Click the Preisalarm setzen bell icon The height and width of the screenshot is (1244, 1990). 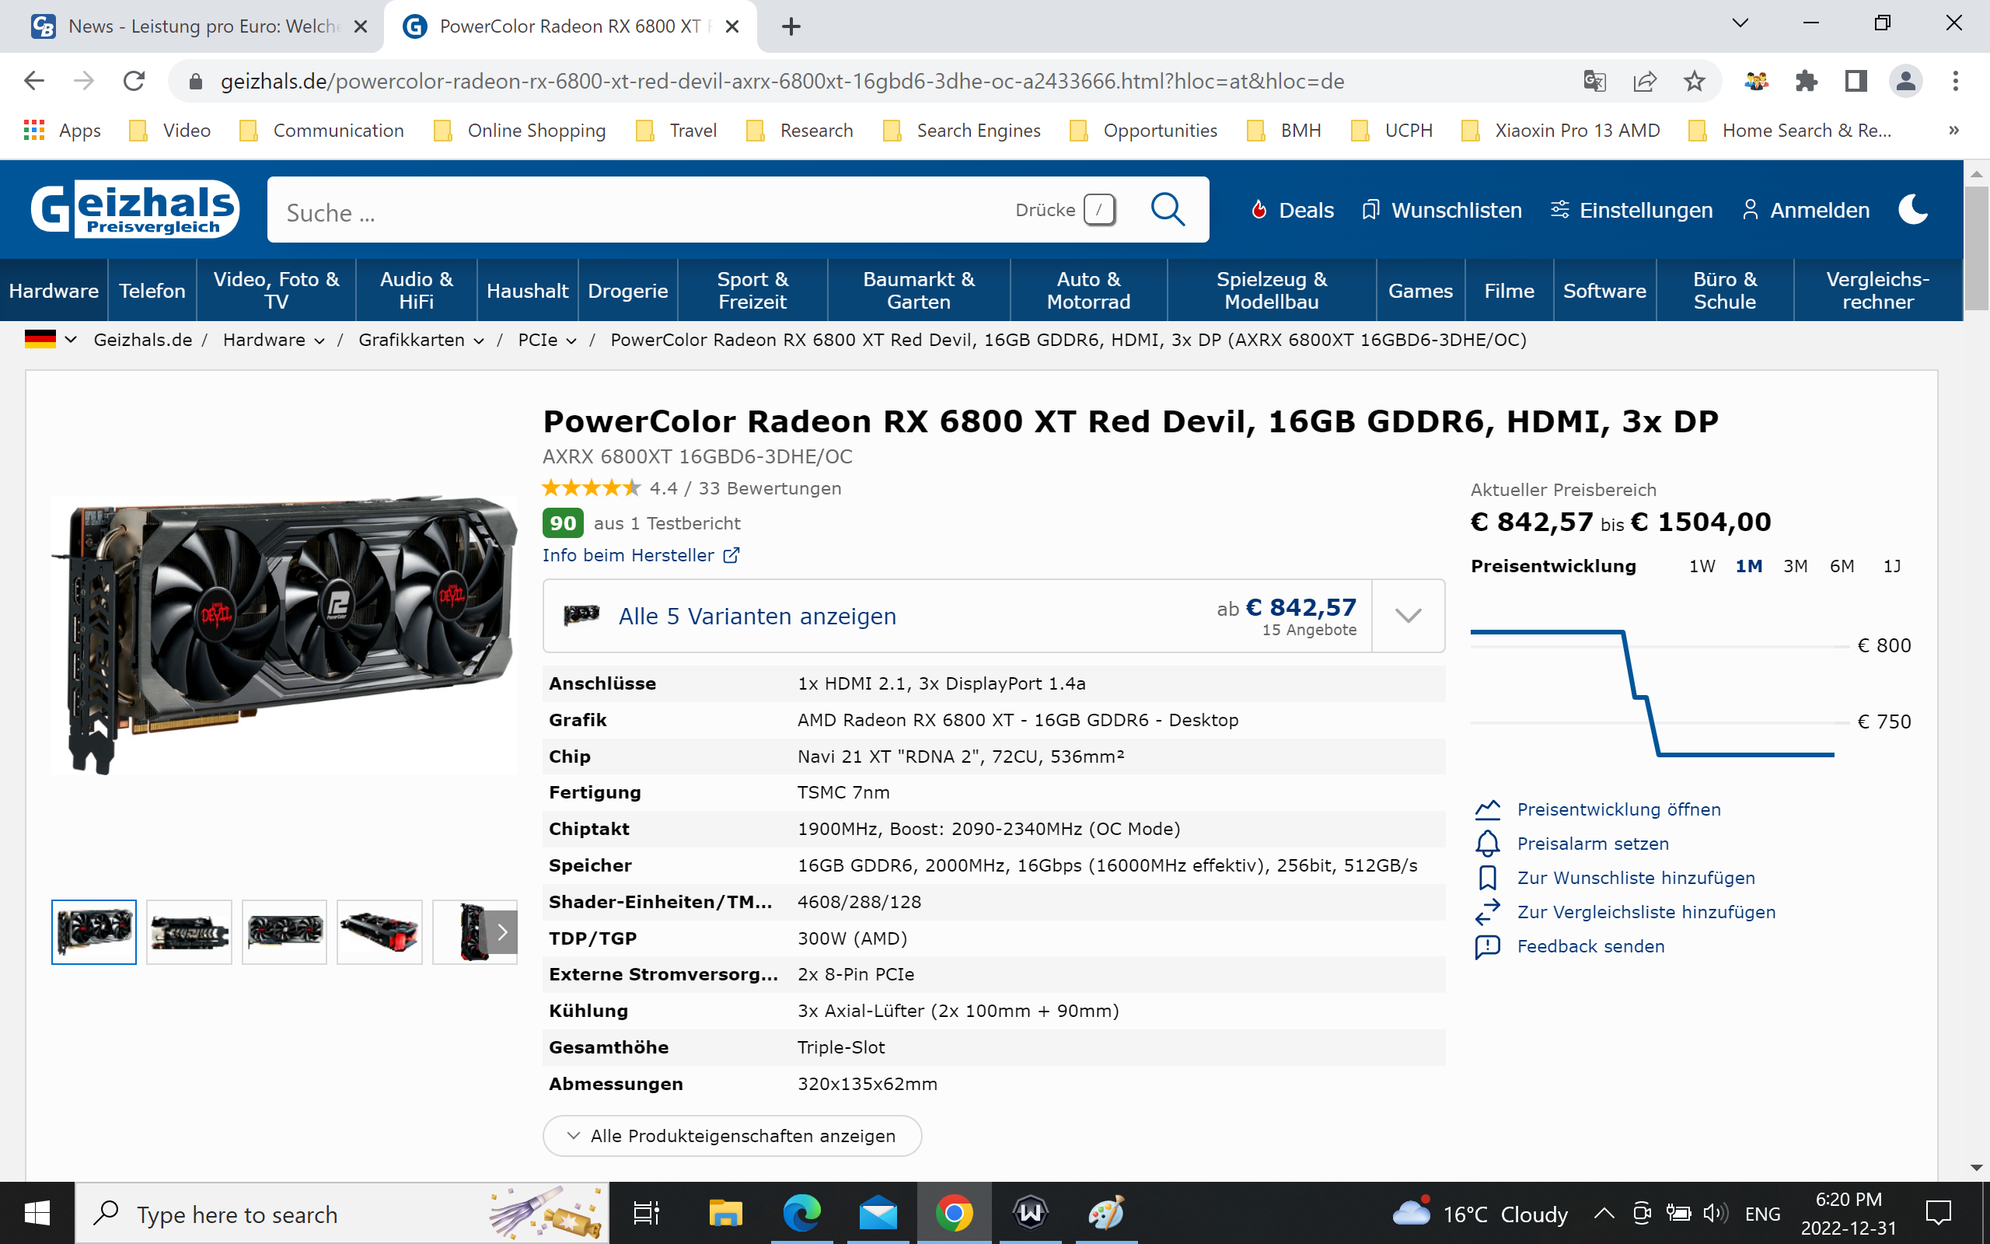[x=1487, y=844]
